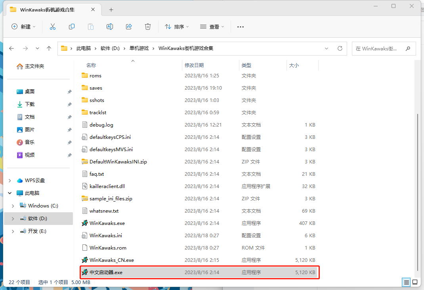Sort by 大小 column header

(x=294, y=65)
